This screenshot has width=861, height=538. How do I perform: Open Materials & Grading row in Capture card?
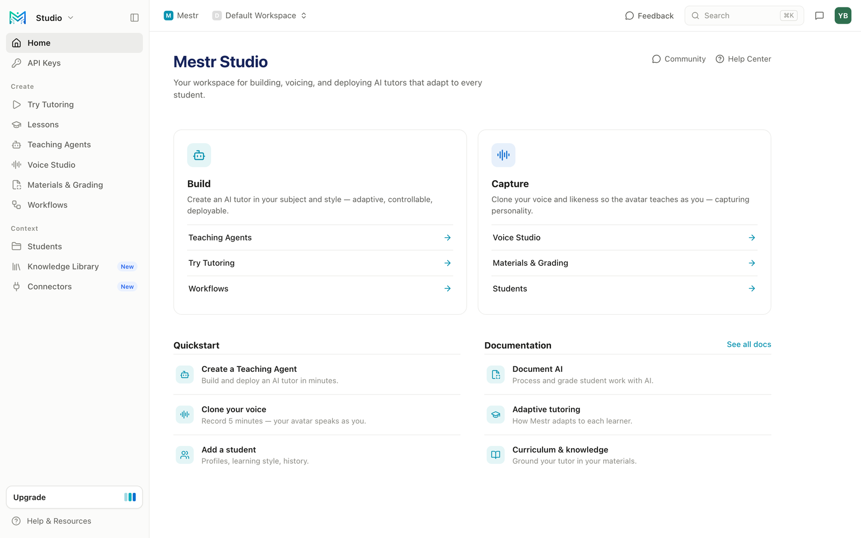point(624,263)
